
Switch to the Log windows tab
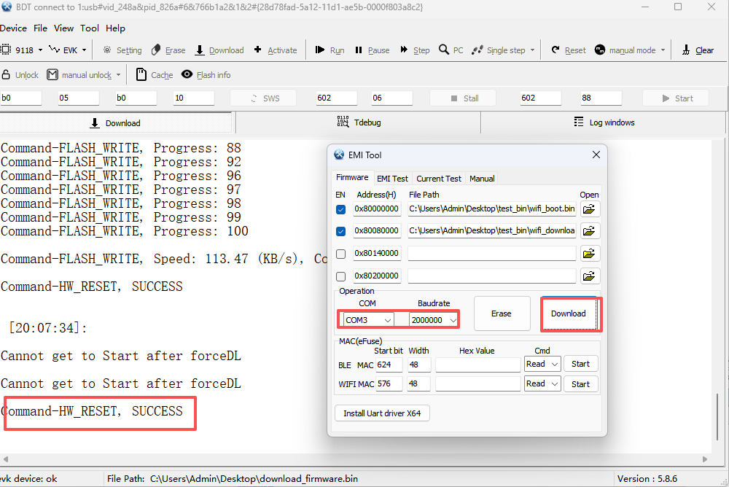604,122
